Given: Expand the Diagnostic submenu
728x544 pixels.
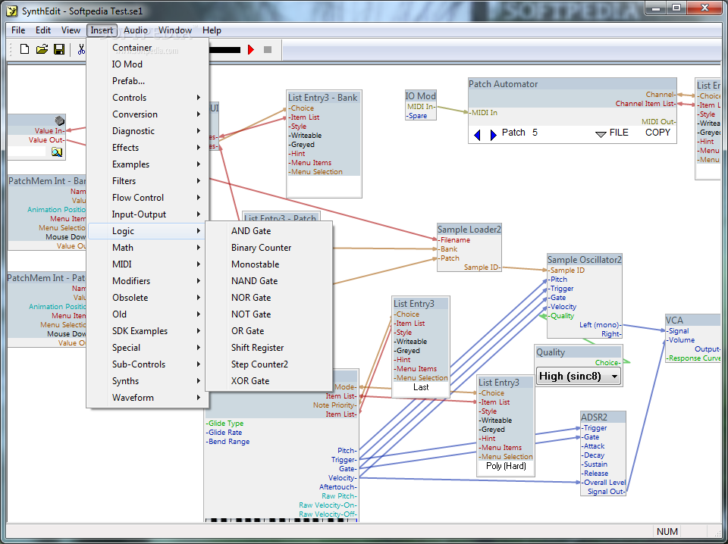Looking at the screenshot, I should pyautogui.click(x=148, y=131).
